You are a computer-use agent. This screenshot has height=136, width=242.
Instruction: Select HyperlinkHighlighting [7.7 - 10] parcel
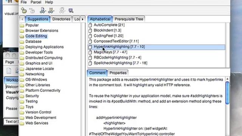[x=157, y=47]
